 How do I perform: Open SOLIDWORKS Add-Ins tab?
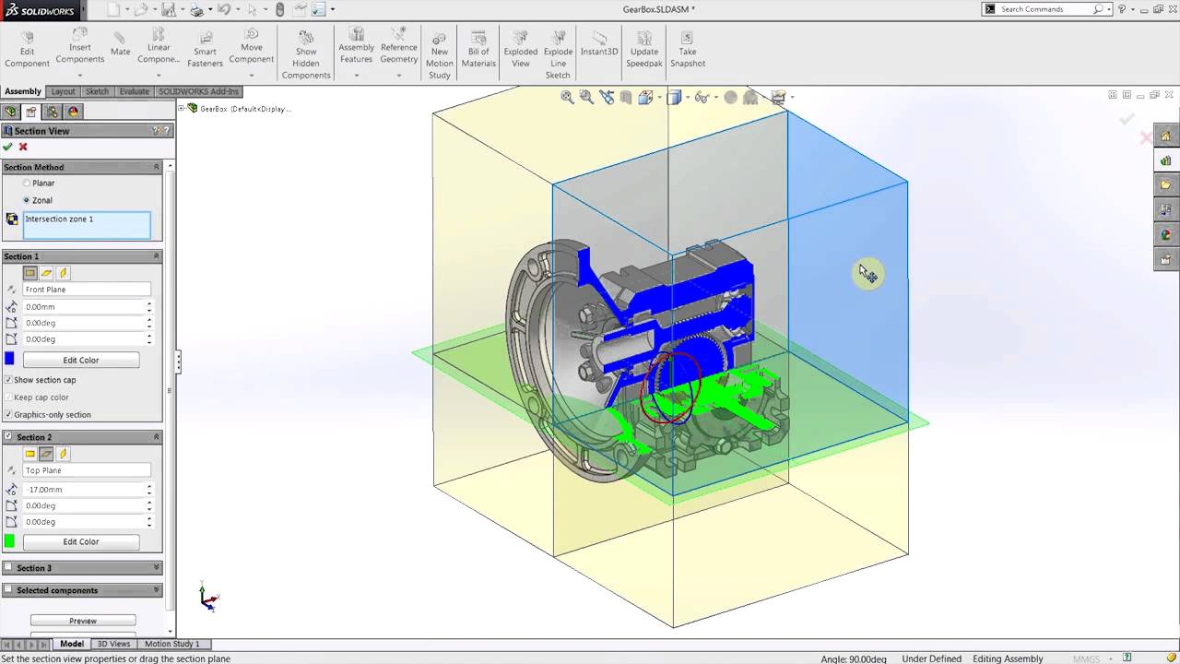(x=198, y=91)
